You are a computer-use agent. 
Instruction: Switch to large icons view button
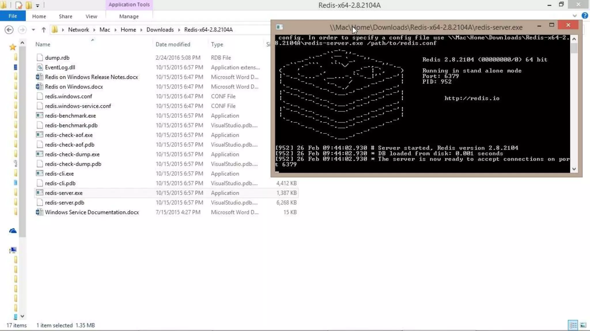583,325
